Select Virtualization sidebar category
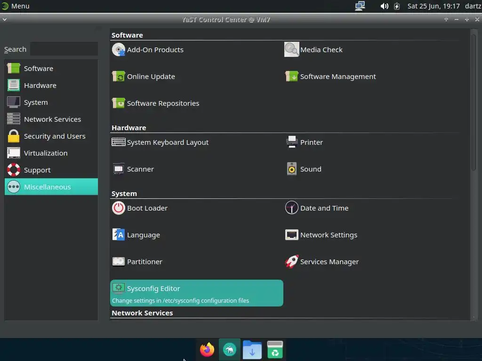The image size is (482, 361). 51,153
